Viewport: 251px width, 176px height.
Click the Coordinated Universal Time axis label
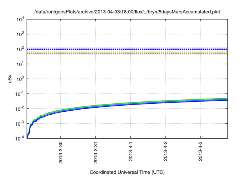(127, 172)
